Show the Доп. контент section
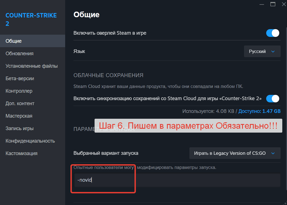 (20, 103)
